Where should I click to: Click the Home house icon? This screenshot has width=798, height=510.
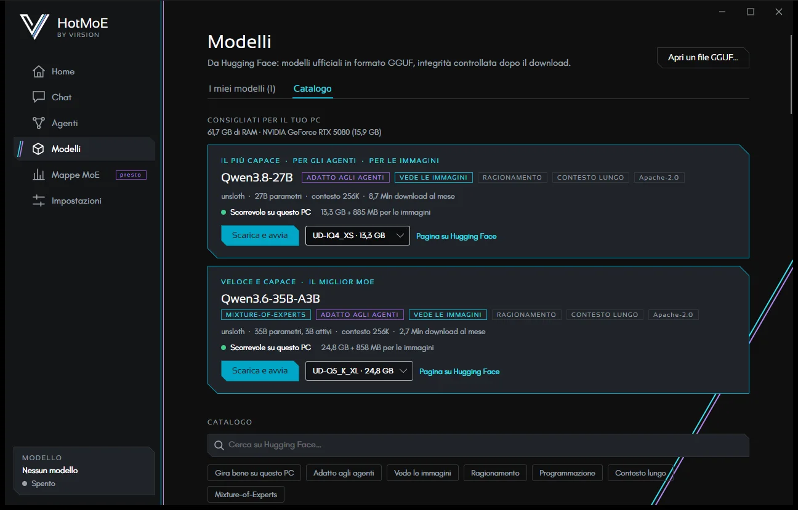(39, 71)
